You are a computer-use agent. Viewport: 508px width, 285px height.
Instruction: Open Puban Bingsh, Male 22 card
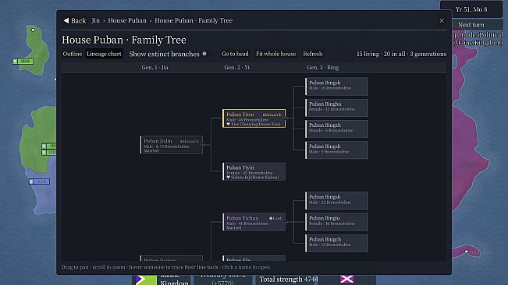pyautogui.click(x=336, y=201)
